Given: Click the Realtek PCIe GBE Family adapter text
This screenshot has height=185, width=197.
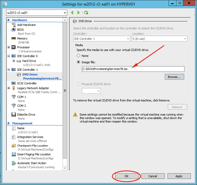Looking at the screenshot, I should (x=39, y=92).
